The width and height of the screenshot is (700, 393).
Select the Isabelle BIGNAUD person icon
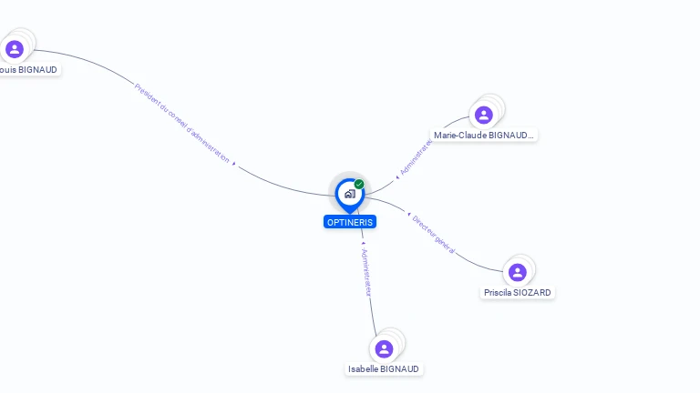(x=384, y=349)
